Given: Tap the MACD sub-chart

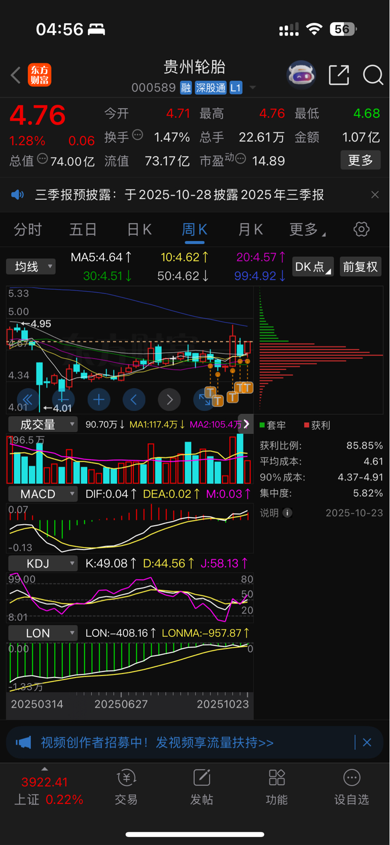Looking at the screenshot, I should point(130,528).
